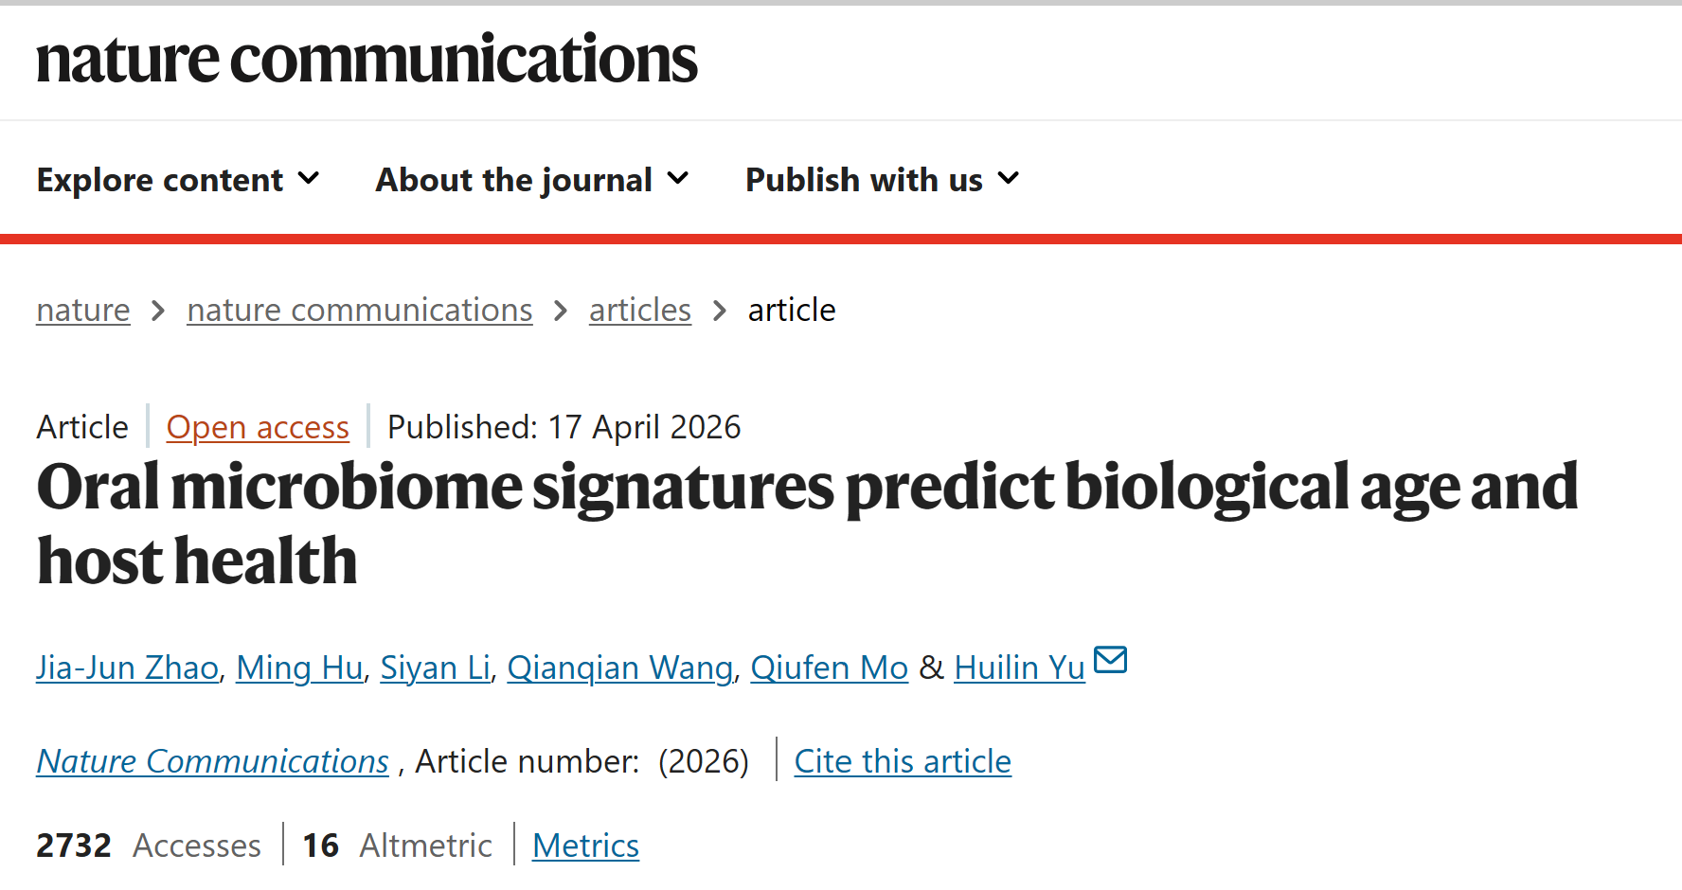This screenshot has height=890, width=1682.
Task: Navigate to the articles breadcrumb
Action: (639, 311)
